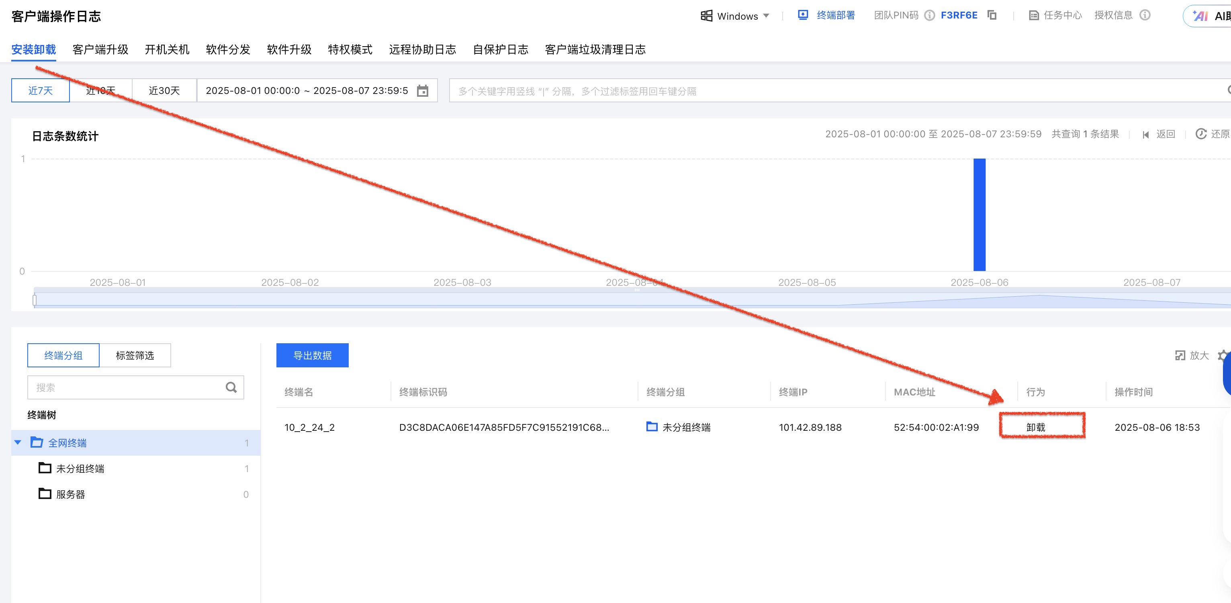
Task: Select the 近7天 time range
Action: [41, 91]
